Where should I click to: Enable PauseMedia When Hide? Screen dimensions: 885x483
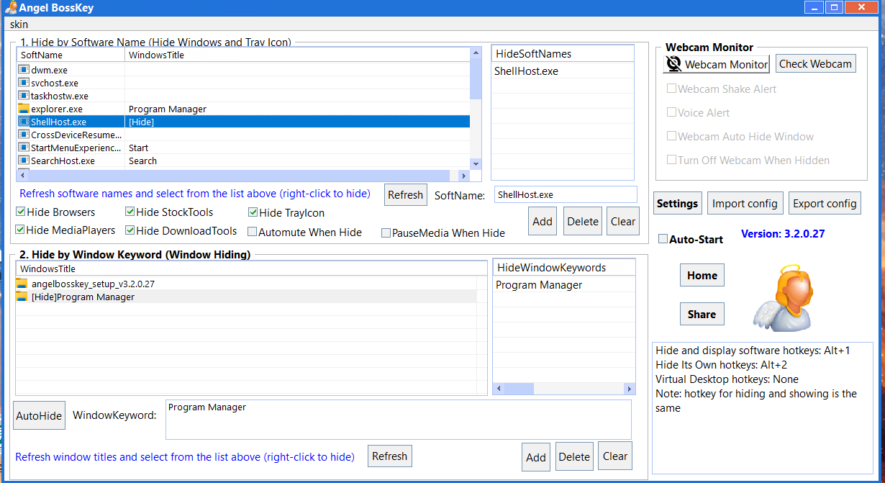tap(386, 233)
